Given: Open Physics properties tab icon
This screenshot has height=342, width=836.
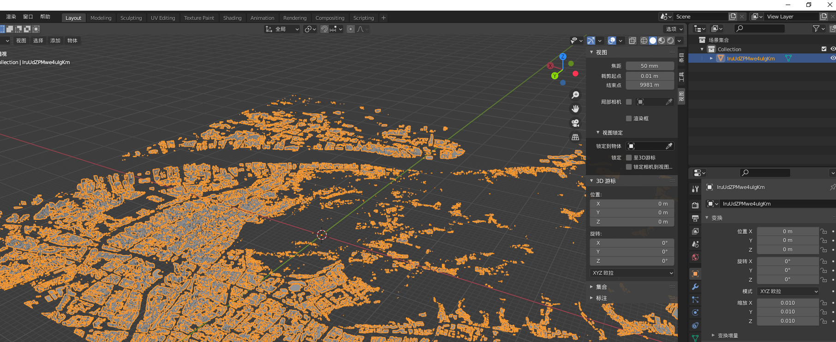Looking at the screenshot, I should coord(695,313).
